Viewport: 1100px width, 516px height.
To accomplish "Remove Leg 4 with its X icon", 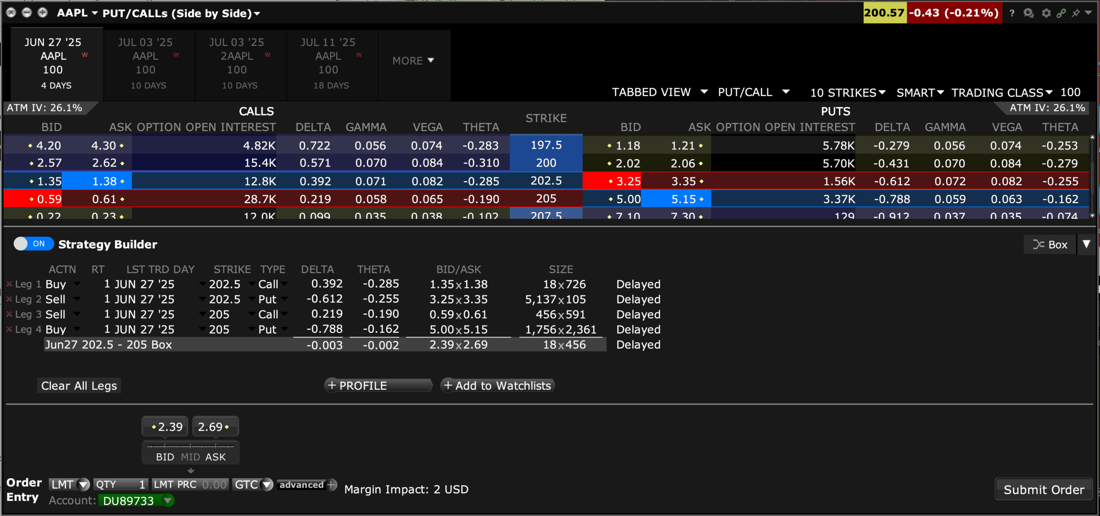I will coord(9,329).
